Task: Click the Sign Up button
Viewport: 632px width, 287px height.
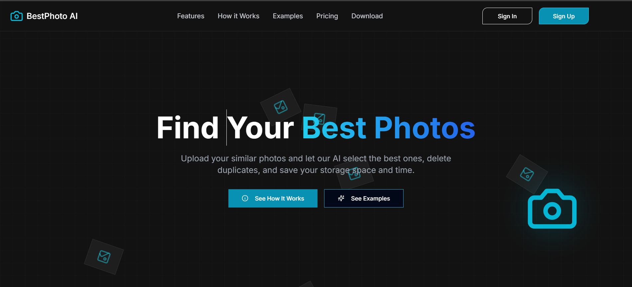Action: pos(564,16)
